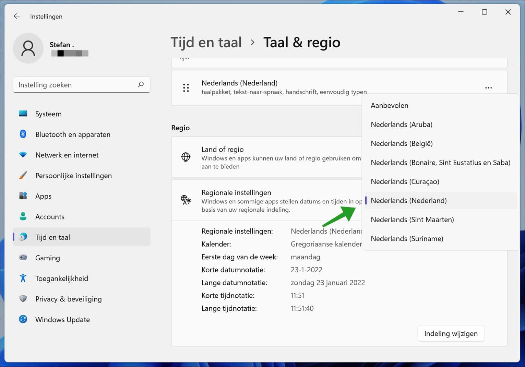
Task: Click the back arrow in Instellingen
Action: tap(16, 16)
